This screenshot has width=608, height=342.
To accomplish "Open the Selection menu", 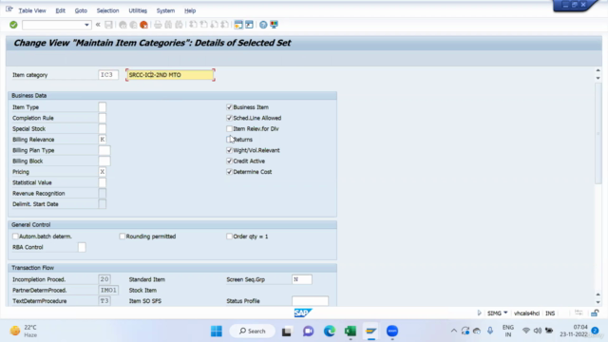I will pyautogui.click(x=107, y=10).
